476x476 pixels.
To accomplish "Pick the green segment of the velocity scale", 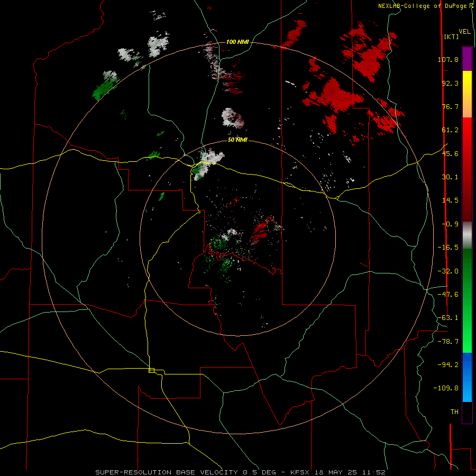I will [467, 300].
